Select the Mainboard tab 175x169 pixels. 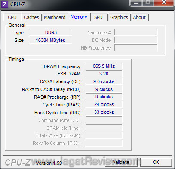(x=55, y=17)
